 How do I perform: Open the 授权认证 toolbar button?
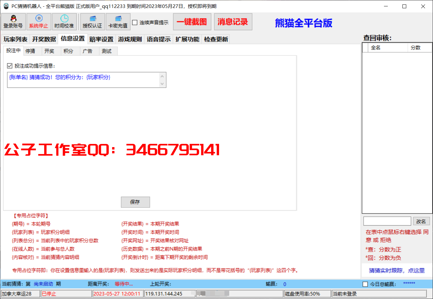(92, 22)
